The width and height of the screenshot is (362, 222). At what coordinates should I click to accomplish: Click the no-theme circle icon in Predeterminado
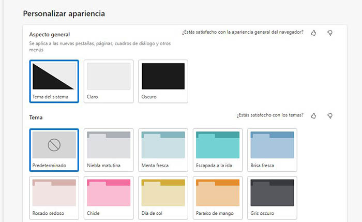tap(54, 145)
